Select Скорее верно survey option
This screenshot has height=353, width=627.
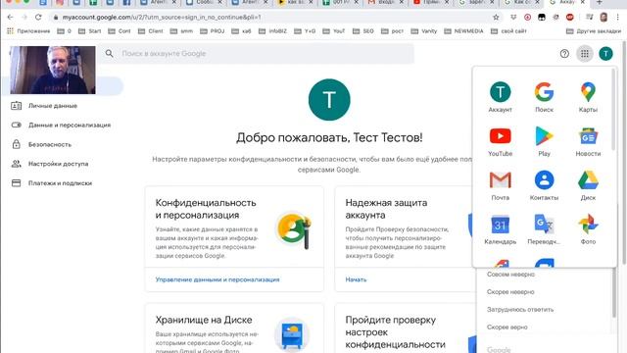pos(507,327)
